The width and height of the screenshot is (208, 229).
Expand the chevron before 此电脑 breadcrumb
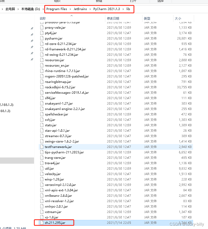[x=2, y=9]
